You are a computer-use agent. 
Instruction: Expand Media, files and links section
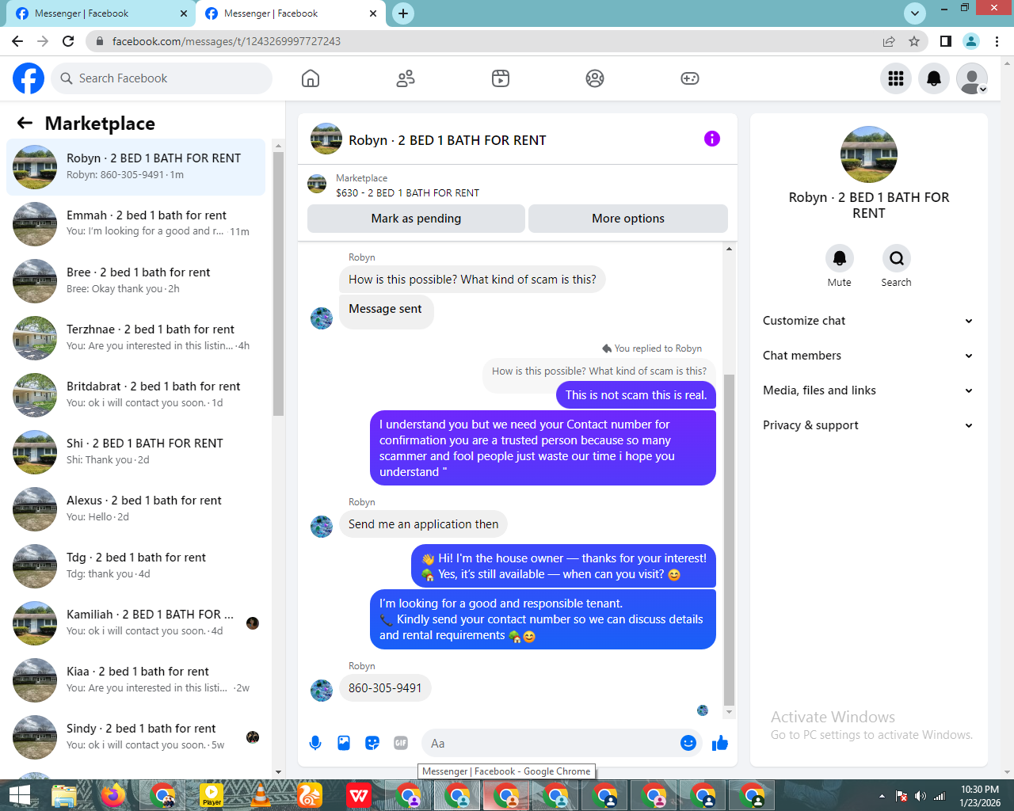click(868, 390)
